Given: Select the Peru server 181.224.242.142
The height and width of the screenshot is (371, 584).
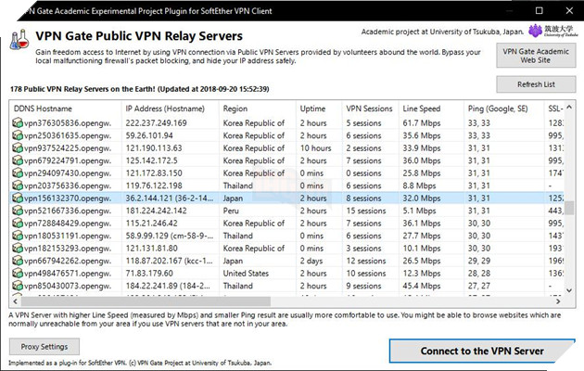Looking at the screenshot, I should click(167, 211).
